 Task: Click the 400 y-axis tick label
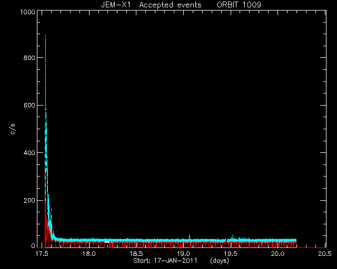coord(29,153)
